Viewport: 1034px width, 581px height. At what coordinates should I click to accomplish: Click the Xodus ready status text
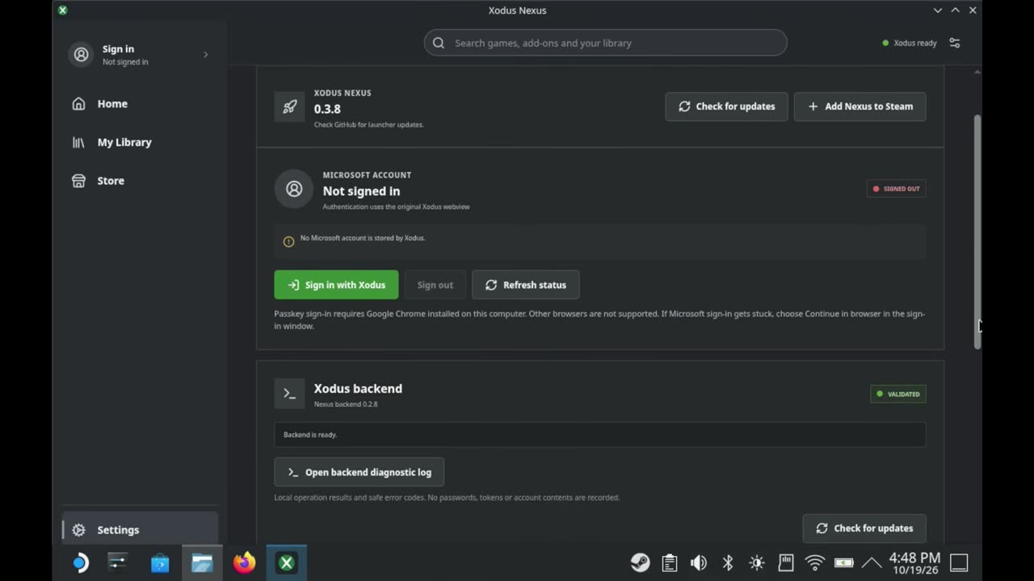tap(914, 43)
